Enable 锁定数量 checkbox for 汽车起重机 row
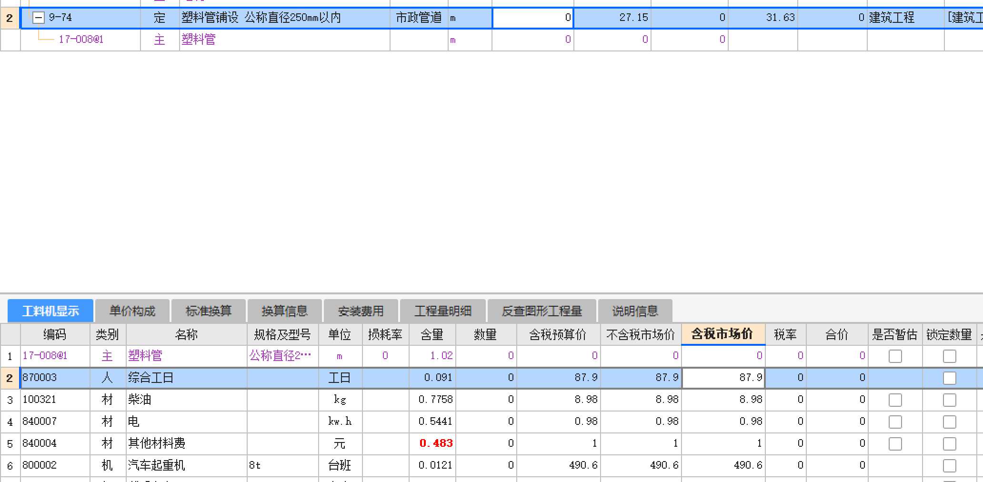The image size is (983, 482). click(x=950, y=466)
